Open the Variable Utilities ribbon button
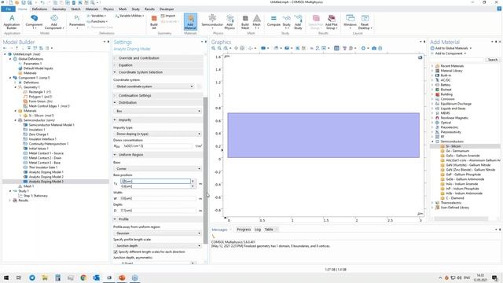The image size is (503, 283). click(130, 16)
